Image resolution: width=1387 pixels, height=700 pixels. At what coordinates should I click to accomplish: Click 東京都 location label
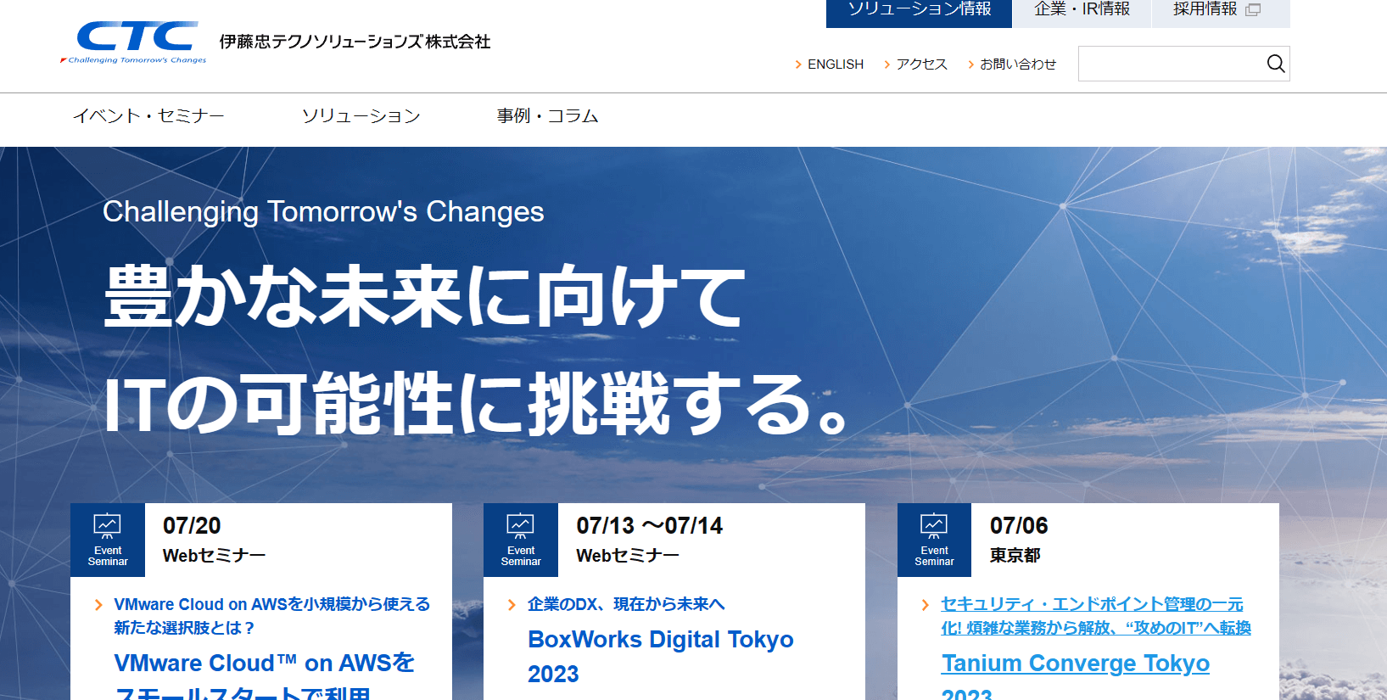coord(1015,555)
